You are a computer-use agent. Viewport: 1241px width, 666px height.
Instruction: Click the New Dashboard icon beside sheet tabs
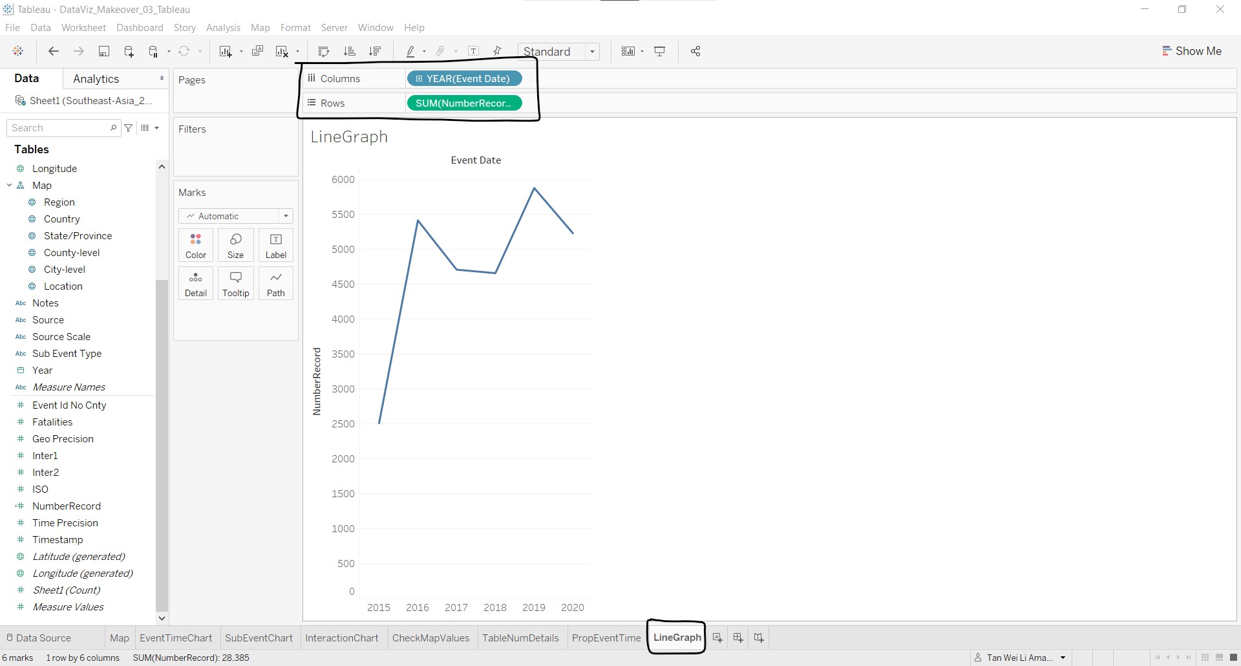[738, 638]
